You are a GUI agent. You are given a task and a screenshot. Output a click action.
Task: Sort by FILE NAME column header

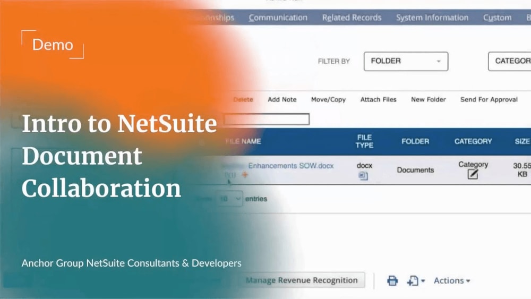(x=243, y=142)
